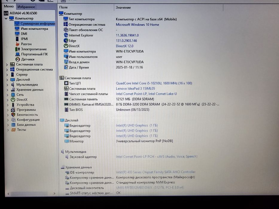
Task: Click the Edge row icon
Action: tap(66, 41)
